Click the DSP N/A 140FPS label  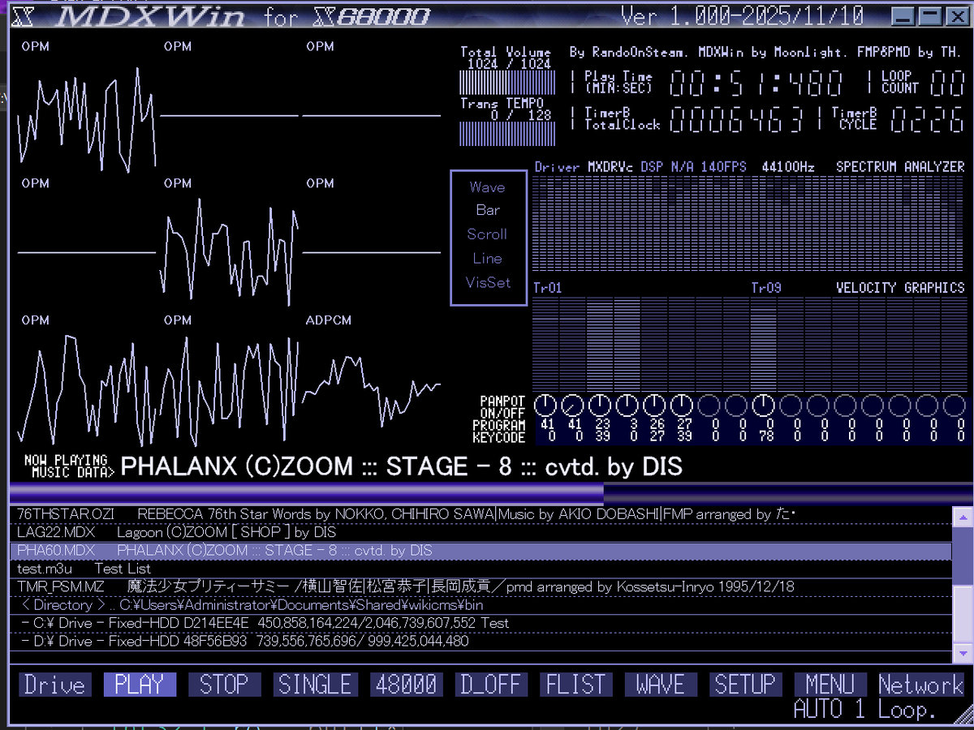693,167
